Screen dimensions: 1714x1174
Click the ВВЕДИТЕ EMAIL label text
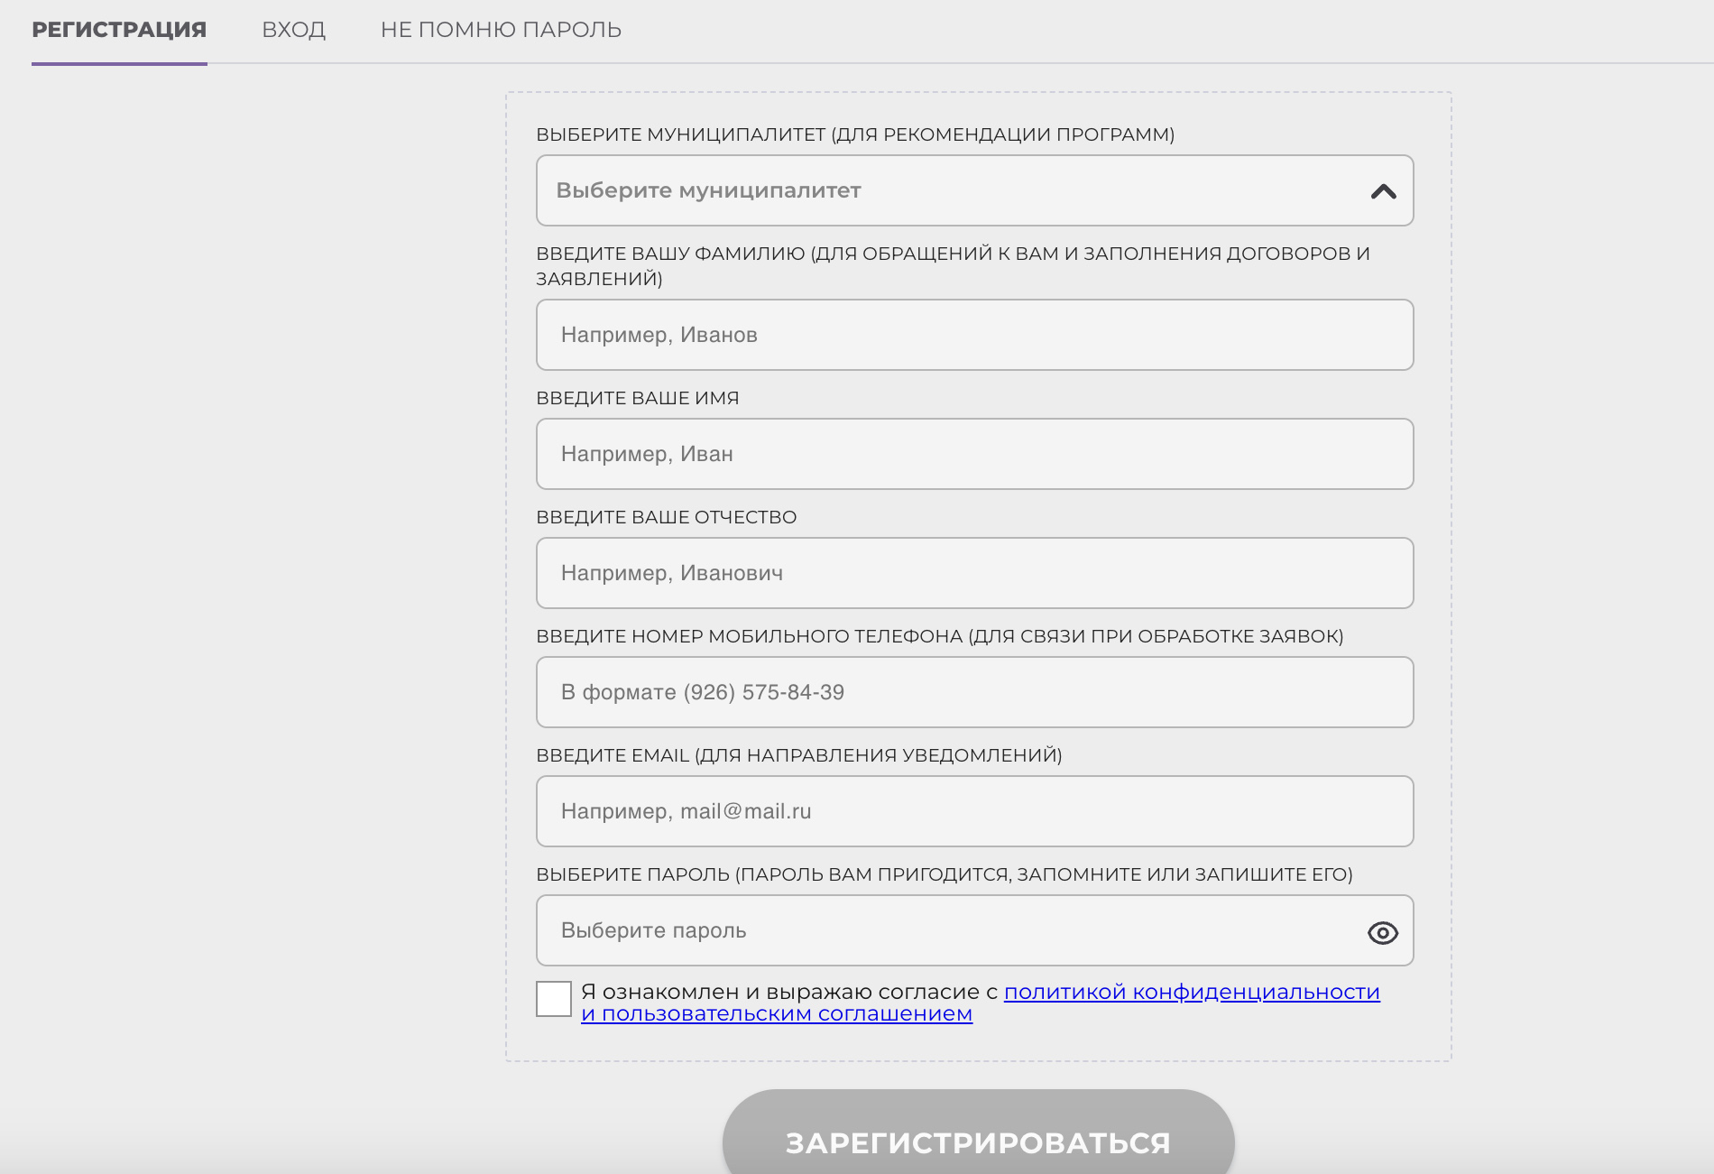pos(799,755)
